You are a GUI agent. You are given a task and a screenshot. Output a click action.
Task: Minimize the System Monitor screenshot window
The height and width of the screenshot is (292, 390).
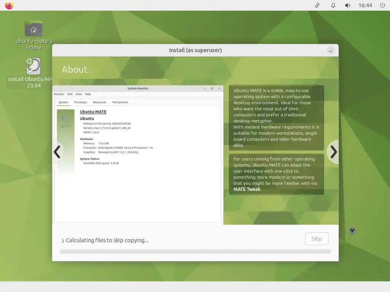205,88
